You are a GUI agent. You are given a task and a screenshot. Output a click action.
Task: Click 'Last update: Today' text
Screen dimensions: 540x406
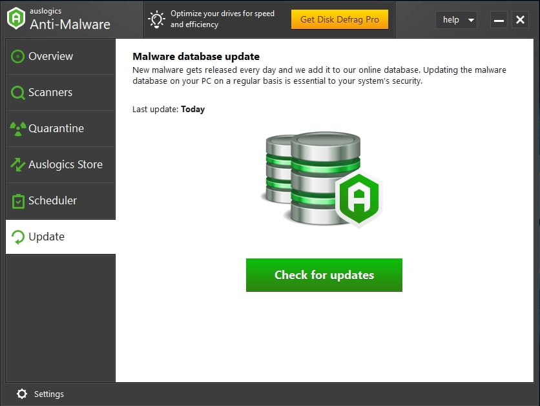click(x=169, y=109)
